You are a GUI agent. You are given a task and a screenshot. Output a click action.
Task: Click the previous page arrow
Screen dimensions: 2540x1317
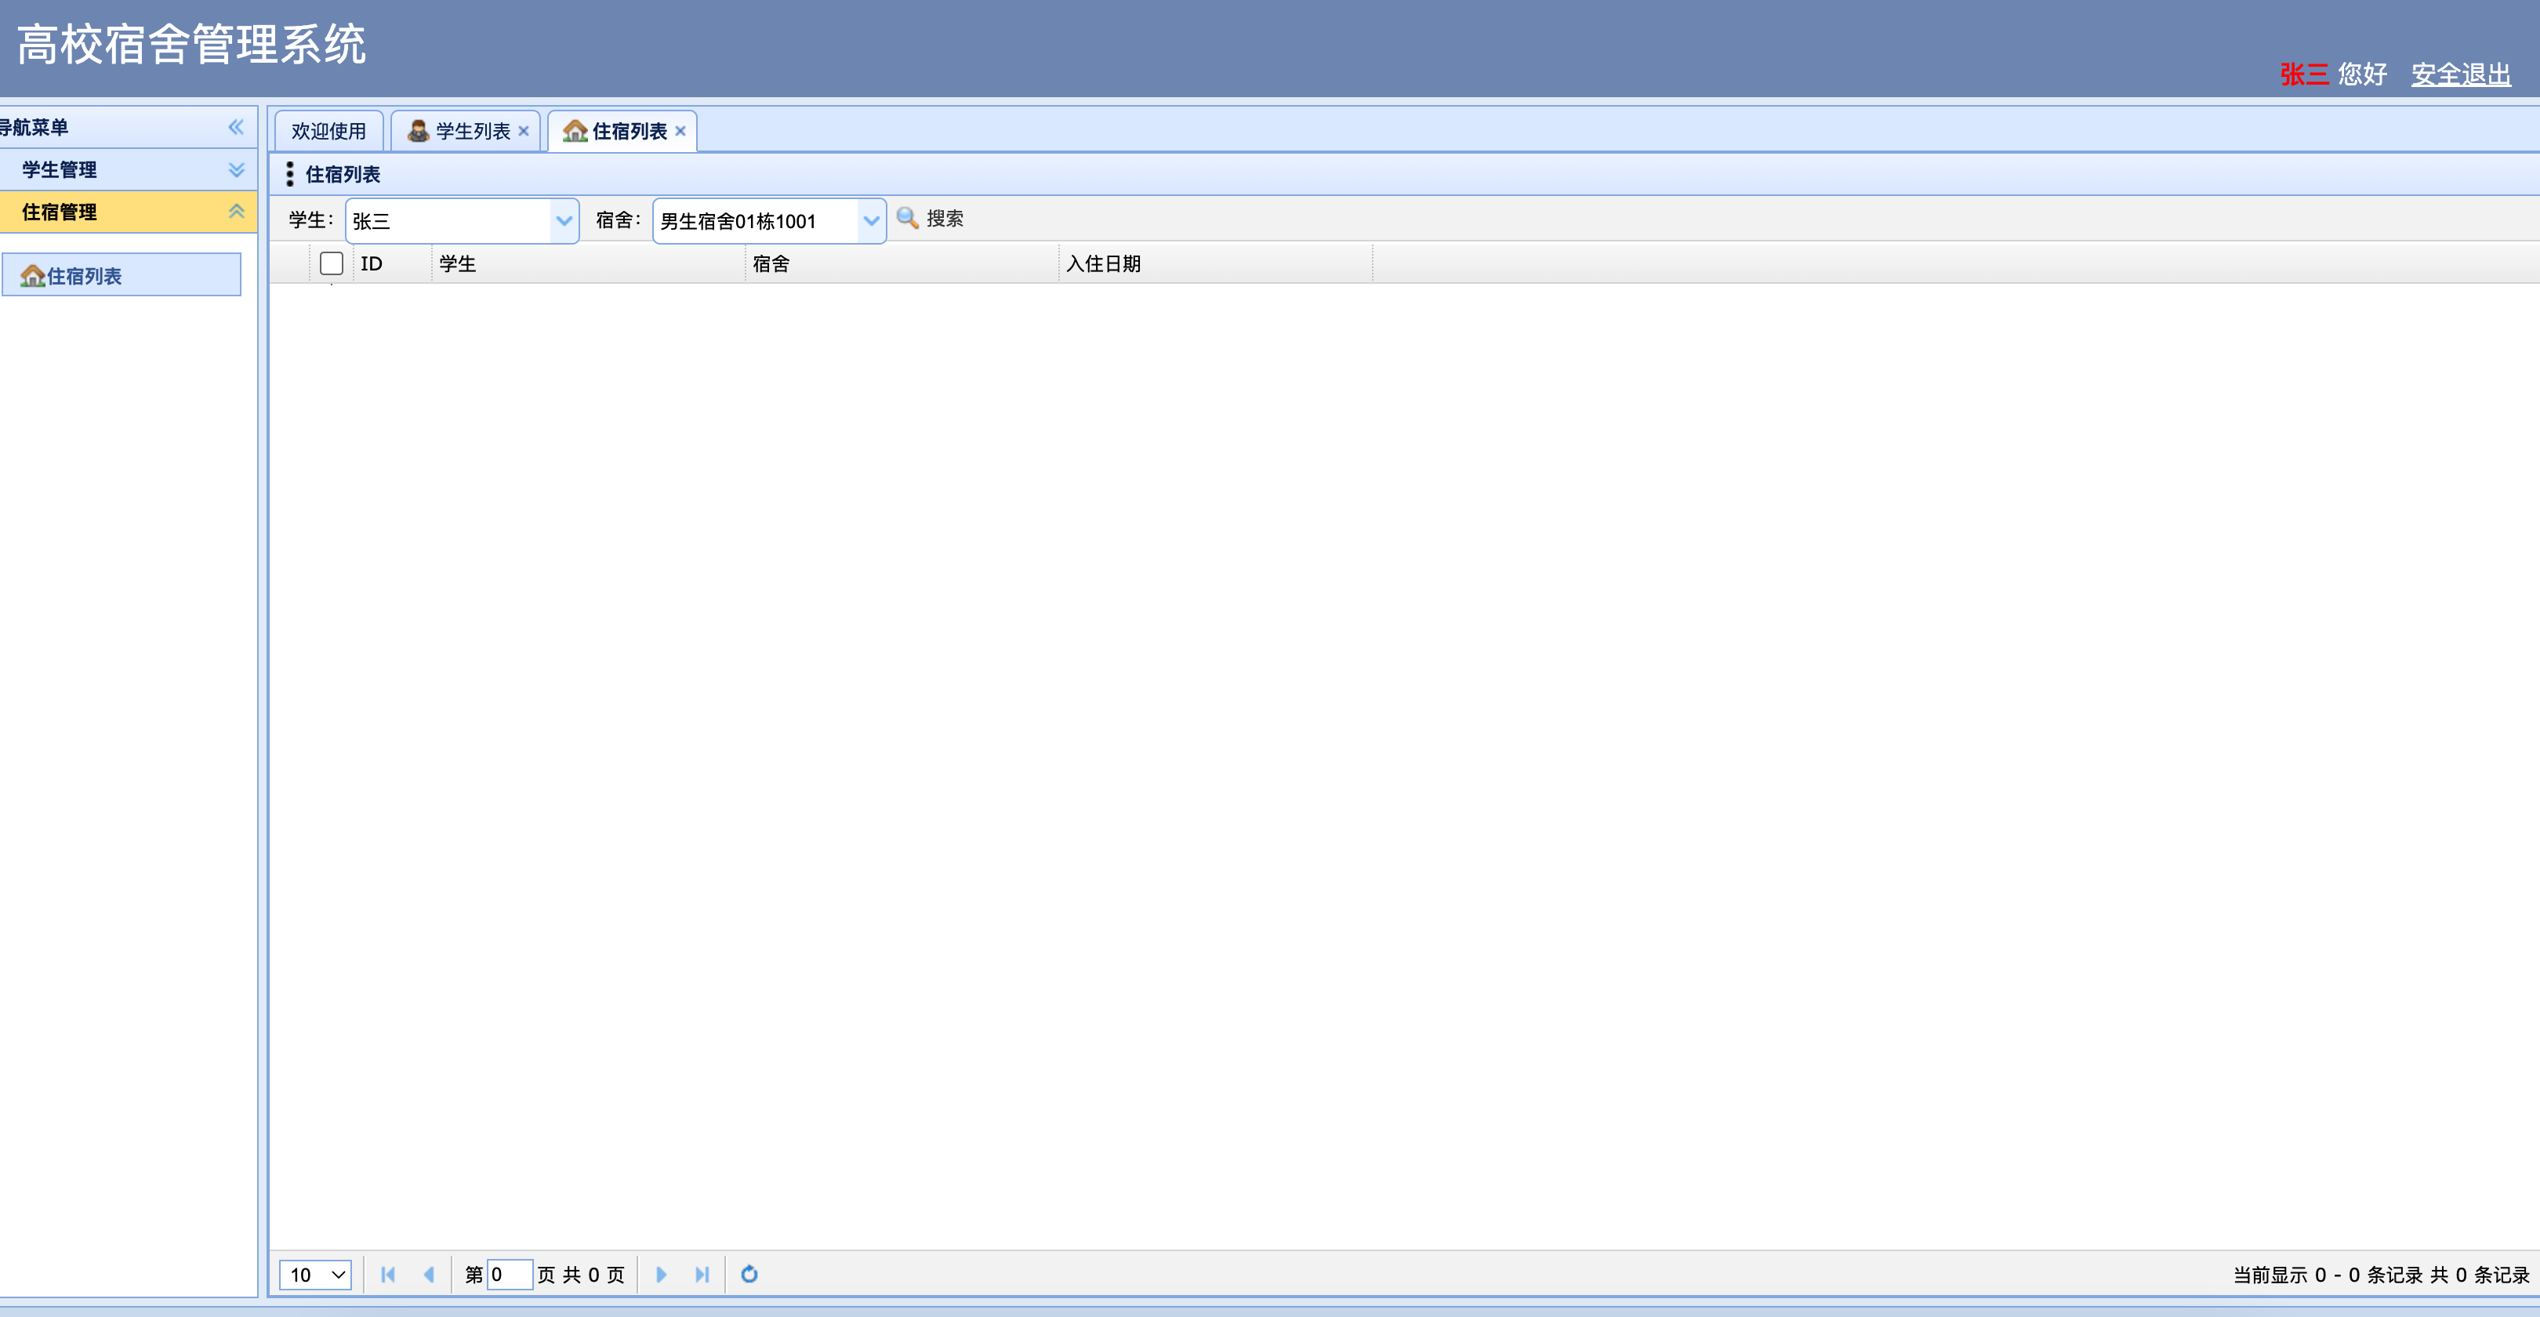(x=428, y=1275)
